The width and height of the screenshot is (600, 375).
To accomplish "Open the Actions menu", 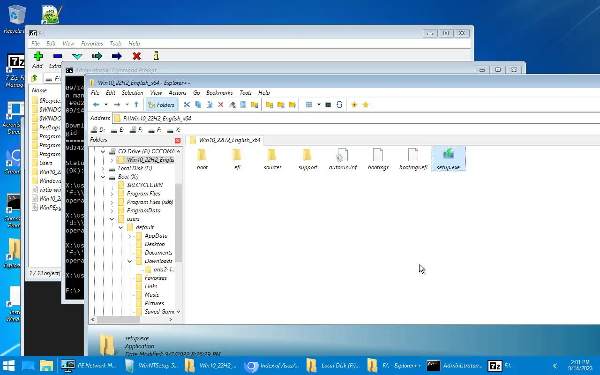I will pos(178,93).
